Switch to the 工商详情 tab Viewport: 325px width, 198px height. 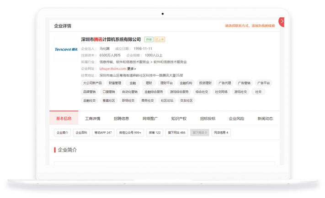[92, 119]
